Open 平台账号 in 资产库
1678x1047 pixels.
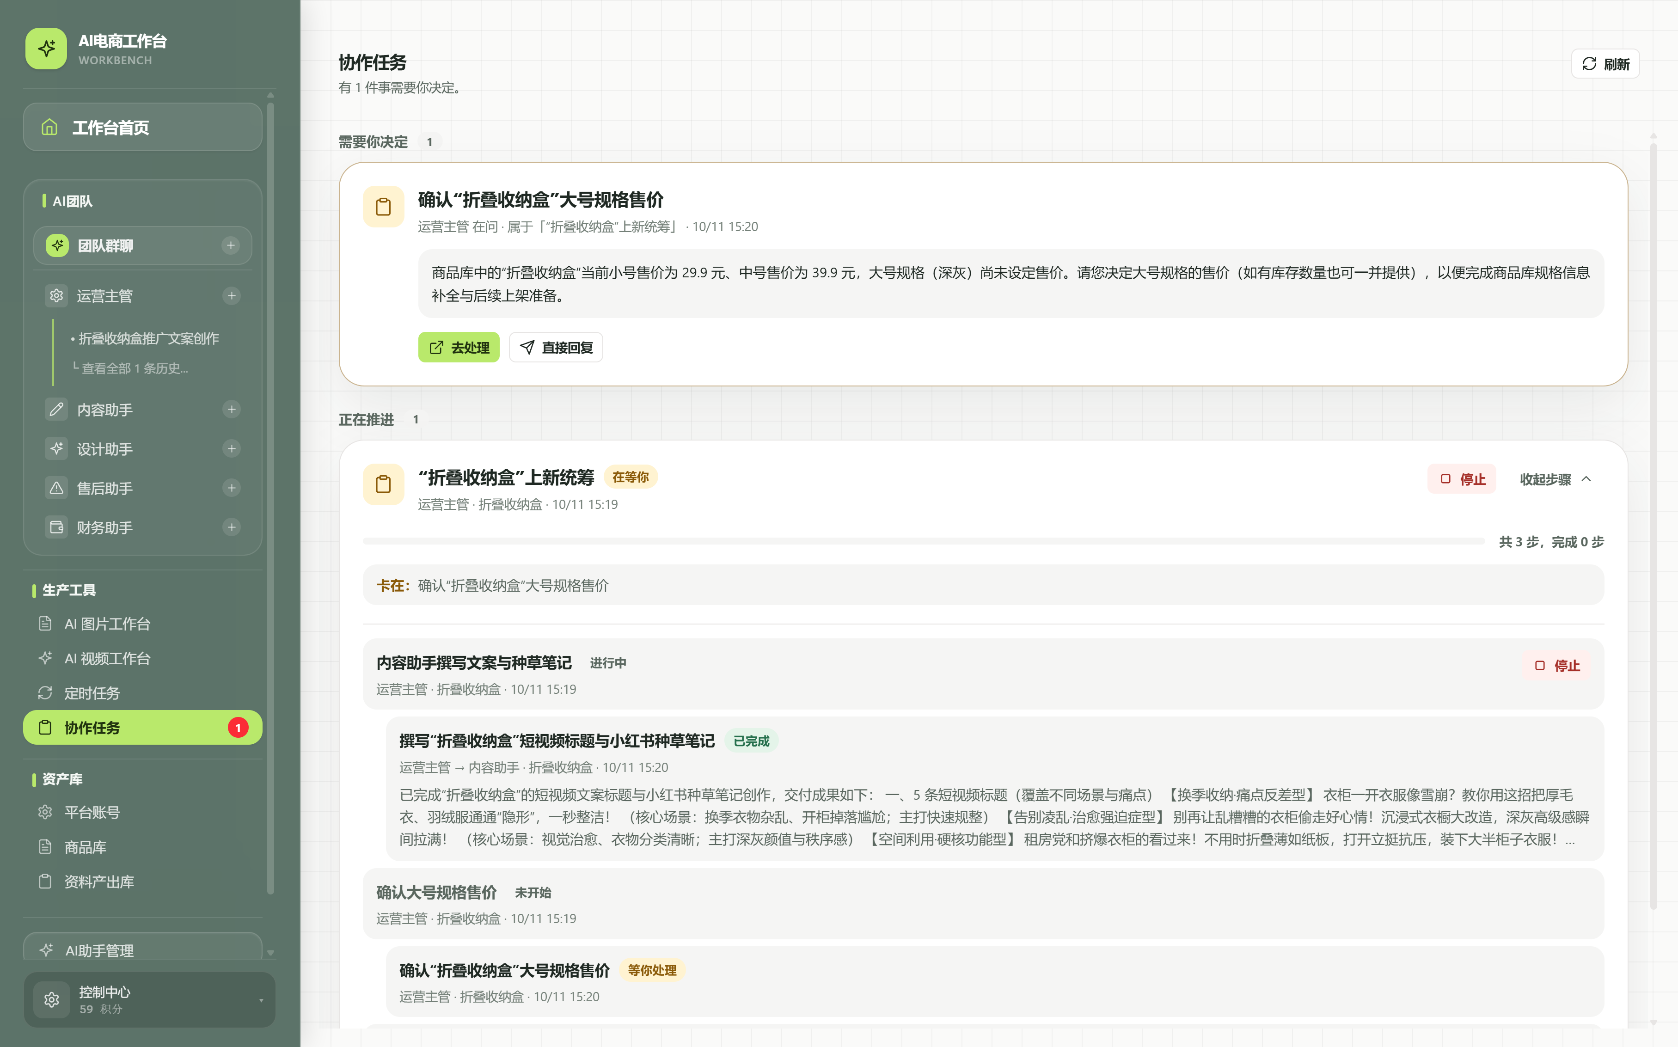click(x=142, y=812)
